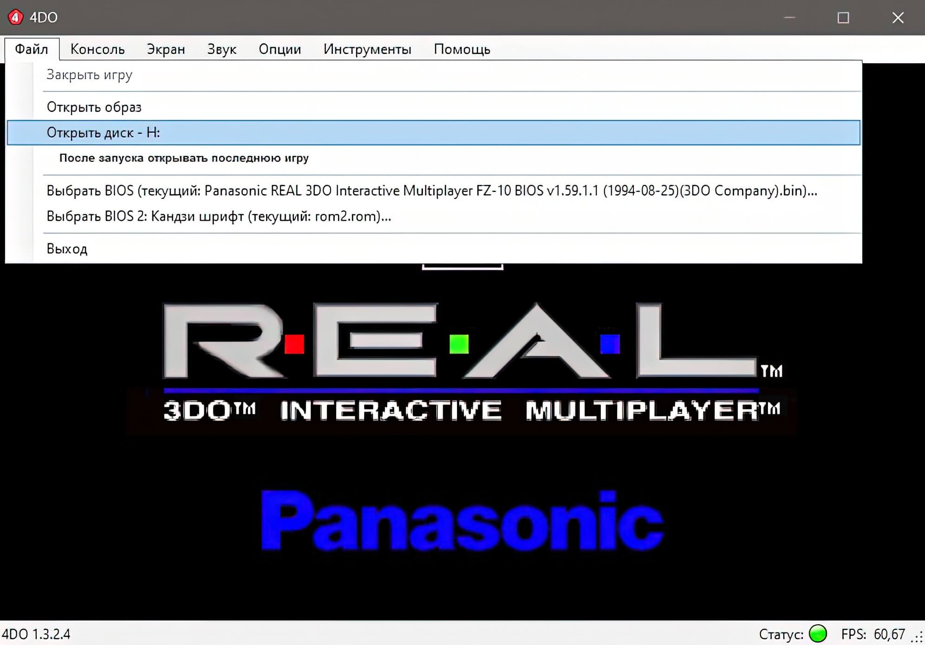Click the FPS: 60,67 status readout

[x=873, y=634]
